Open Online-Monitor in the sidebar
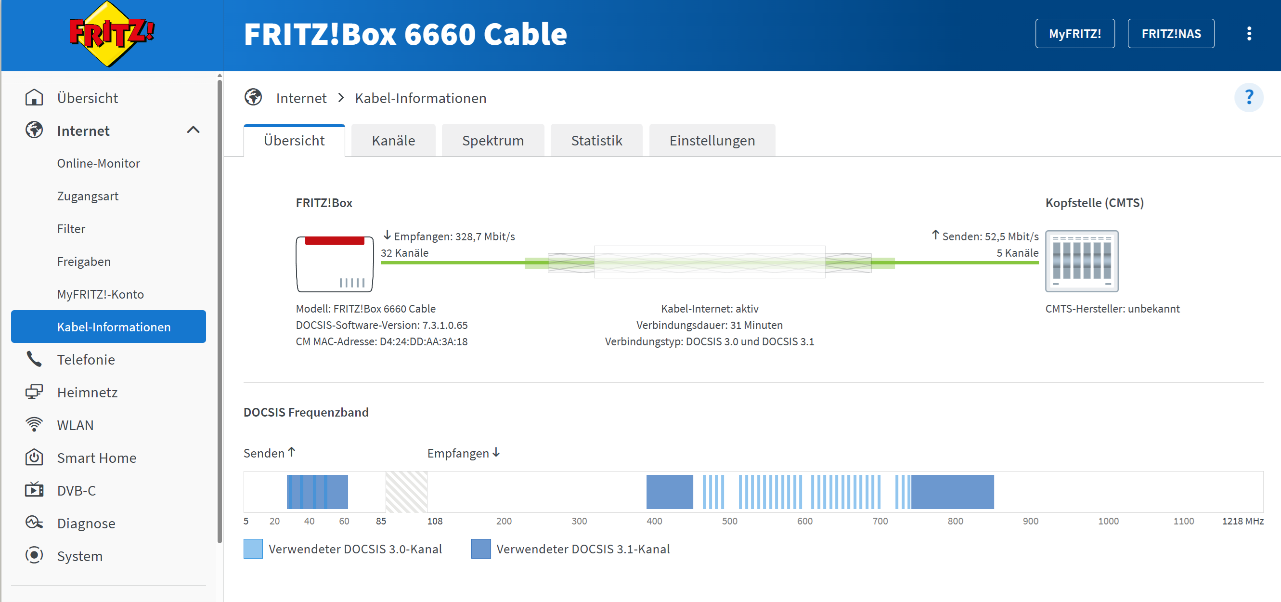Image resolution: width=1281 pixels, height=602 pixels. point(99,163)
